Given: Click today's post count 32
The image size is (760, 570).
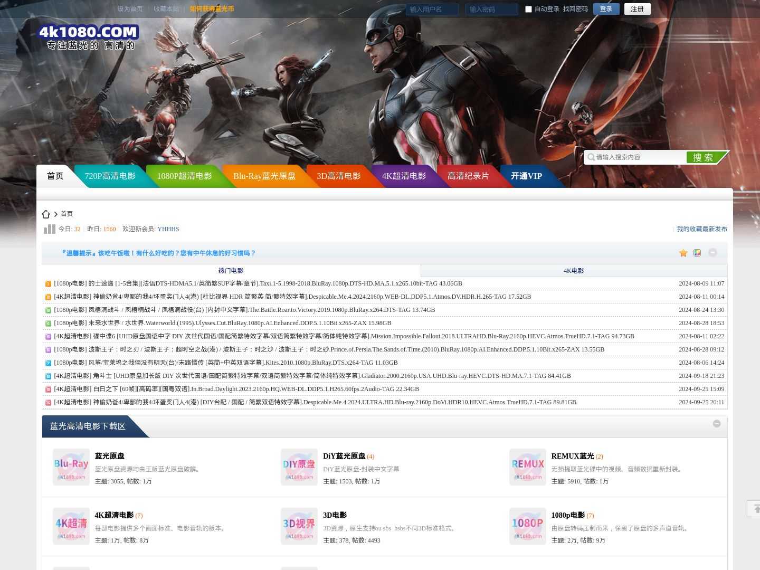Looking at the screenshot, I should pyautogui.click(x=77, y=229).
